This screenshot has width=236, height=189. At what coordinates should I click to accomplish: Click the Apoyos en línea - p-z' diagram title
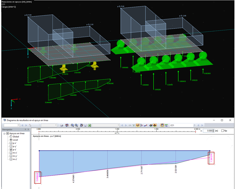point(47,136)
